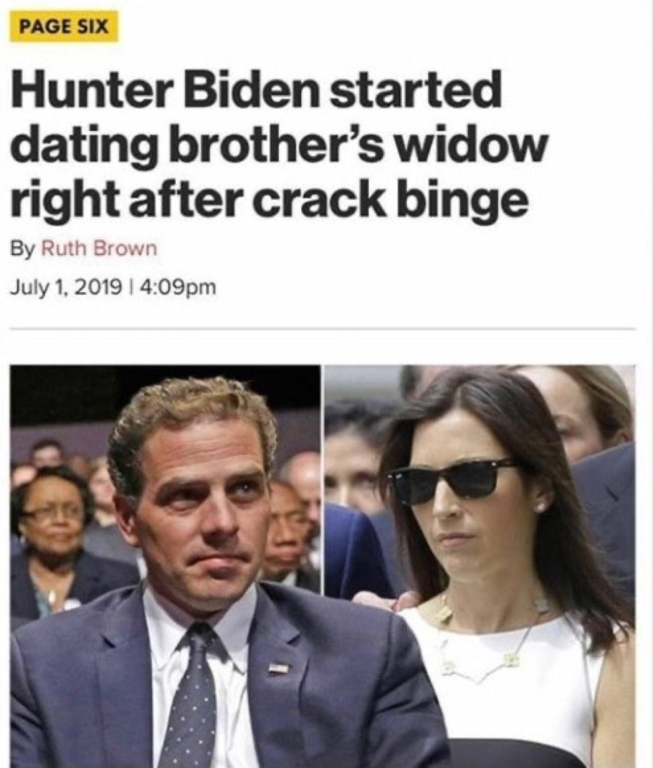Screen dimensions: 653x768
Task: Click the gray divider line below the date
Action: (x=322, y=329)
